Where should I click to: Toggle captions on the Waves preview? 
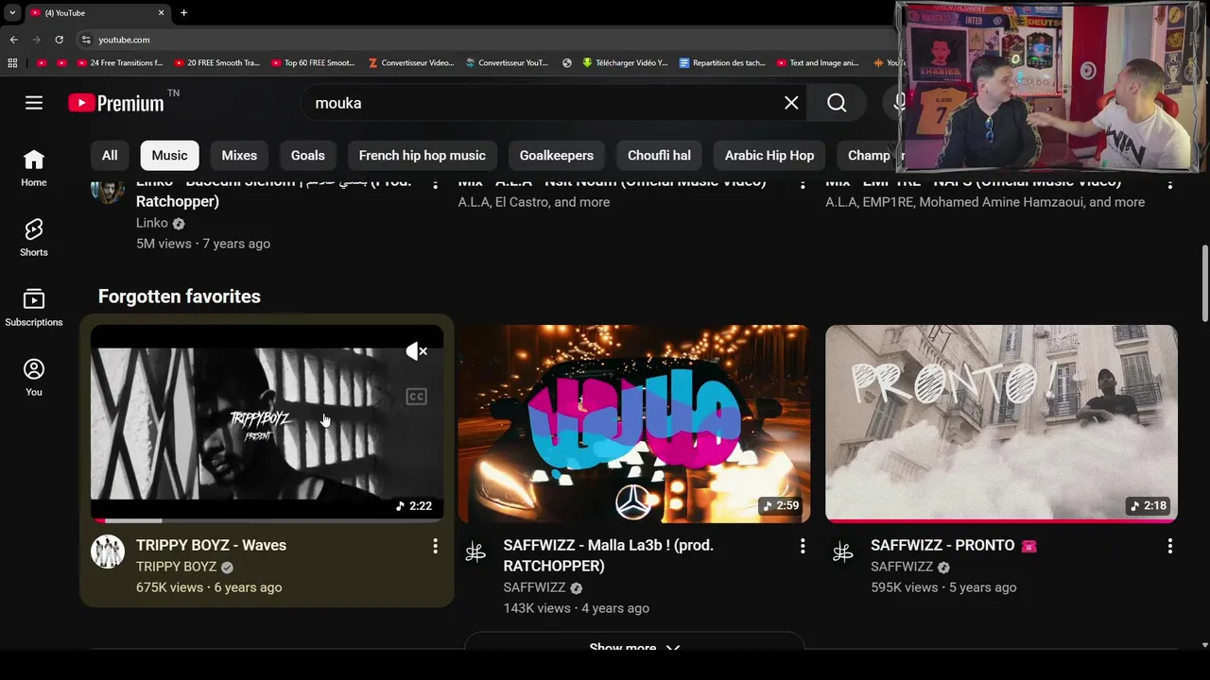click(x=417, y=397)
